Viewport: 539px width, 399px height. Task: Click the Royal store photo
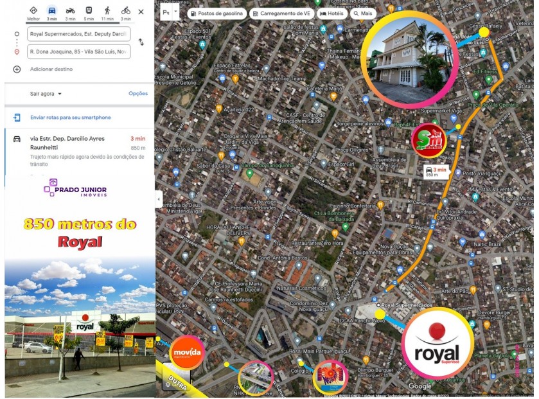tap(80, 328)
